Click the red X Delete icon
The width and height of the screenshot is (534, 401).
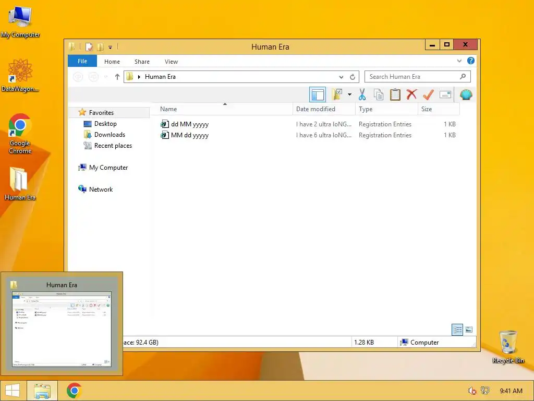[x=411, y=94]
